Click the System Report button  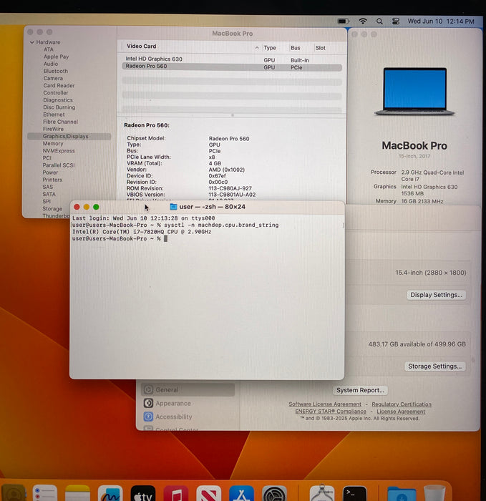[360, 390]
